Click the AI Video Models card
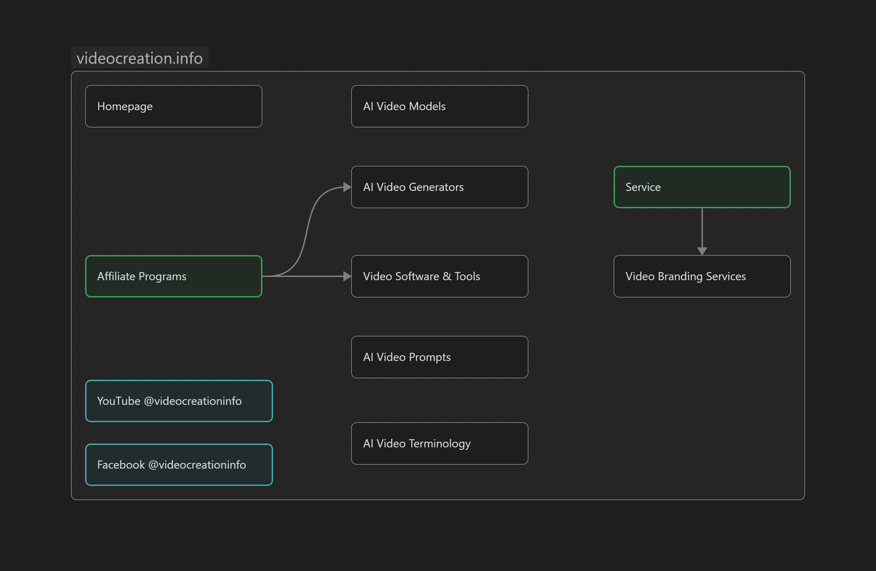Image resolution: width=876 pixels, height=571 pixels. (440, 106)
